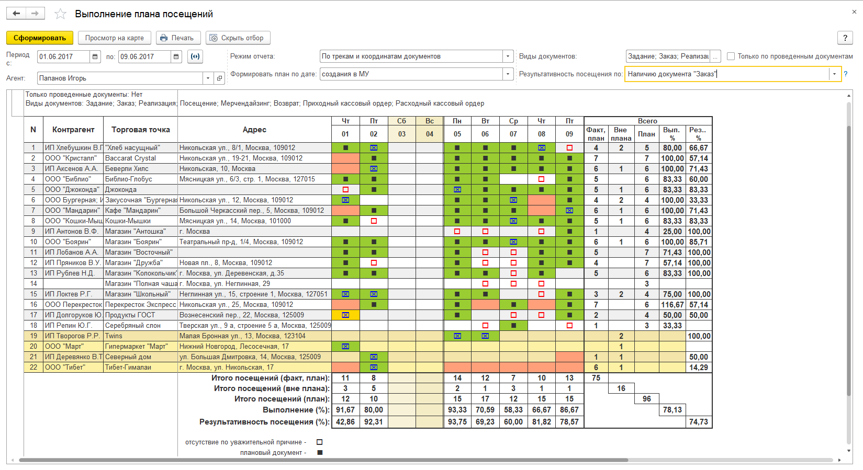The image size is (863, 470).
Task: Expand Формировать план по дате dropdown
Action: coord(508,74)
